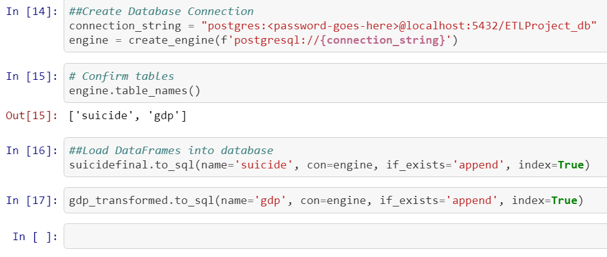607x257 pixels.
Task: Select the In [14] cell prompt
Action: click(x=31, y=12)
